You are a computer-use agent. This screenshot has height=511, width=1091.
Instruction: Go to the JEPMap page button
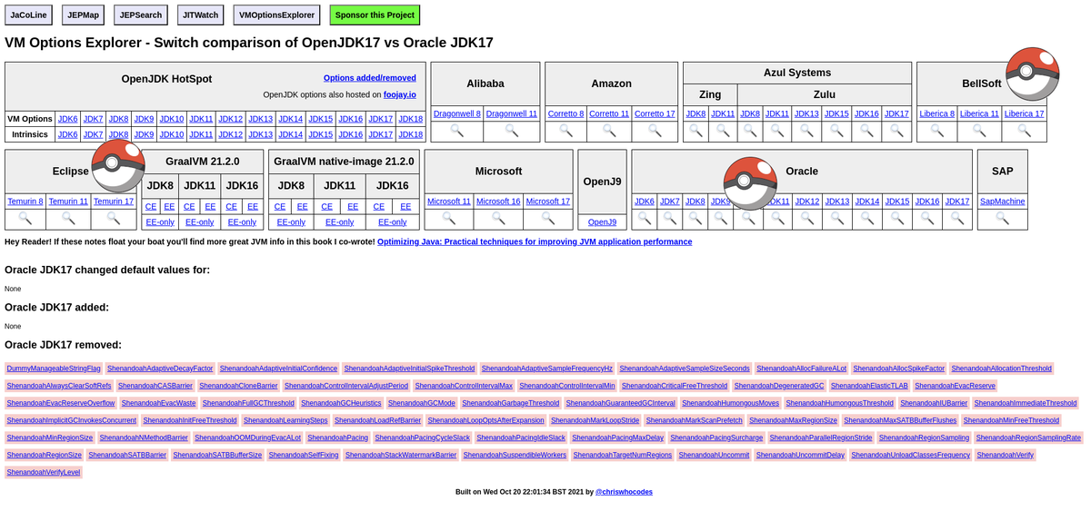(x=84, y=15)
